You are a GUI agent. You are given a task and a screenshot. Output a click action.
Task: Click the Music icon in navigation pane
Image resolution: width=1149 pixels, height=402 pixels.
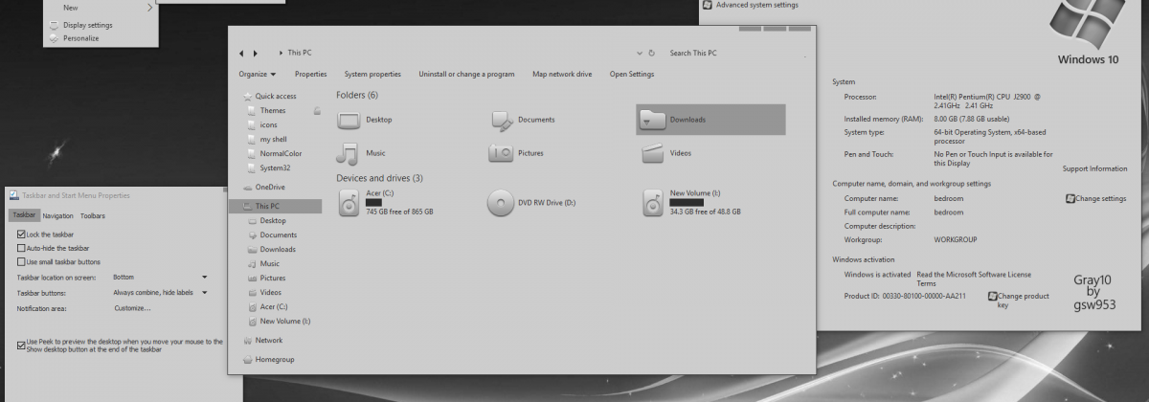(x=252, y=263)
